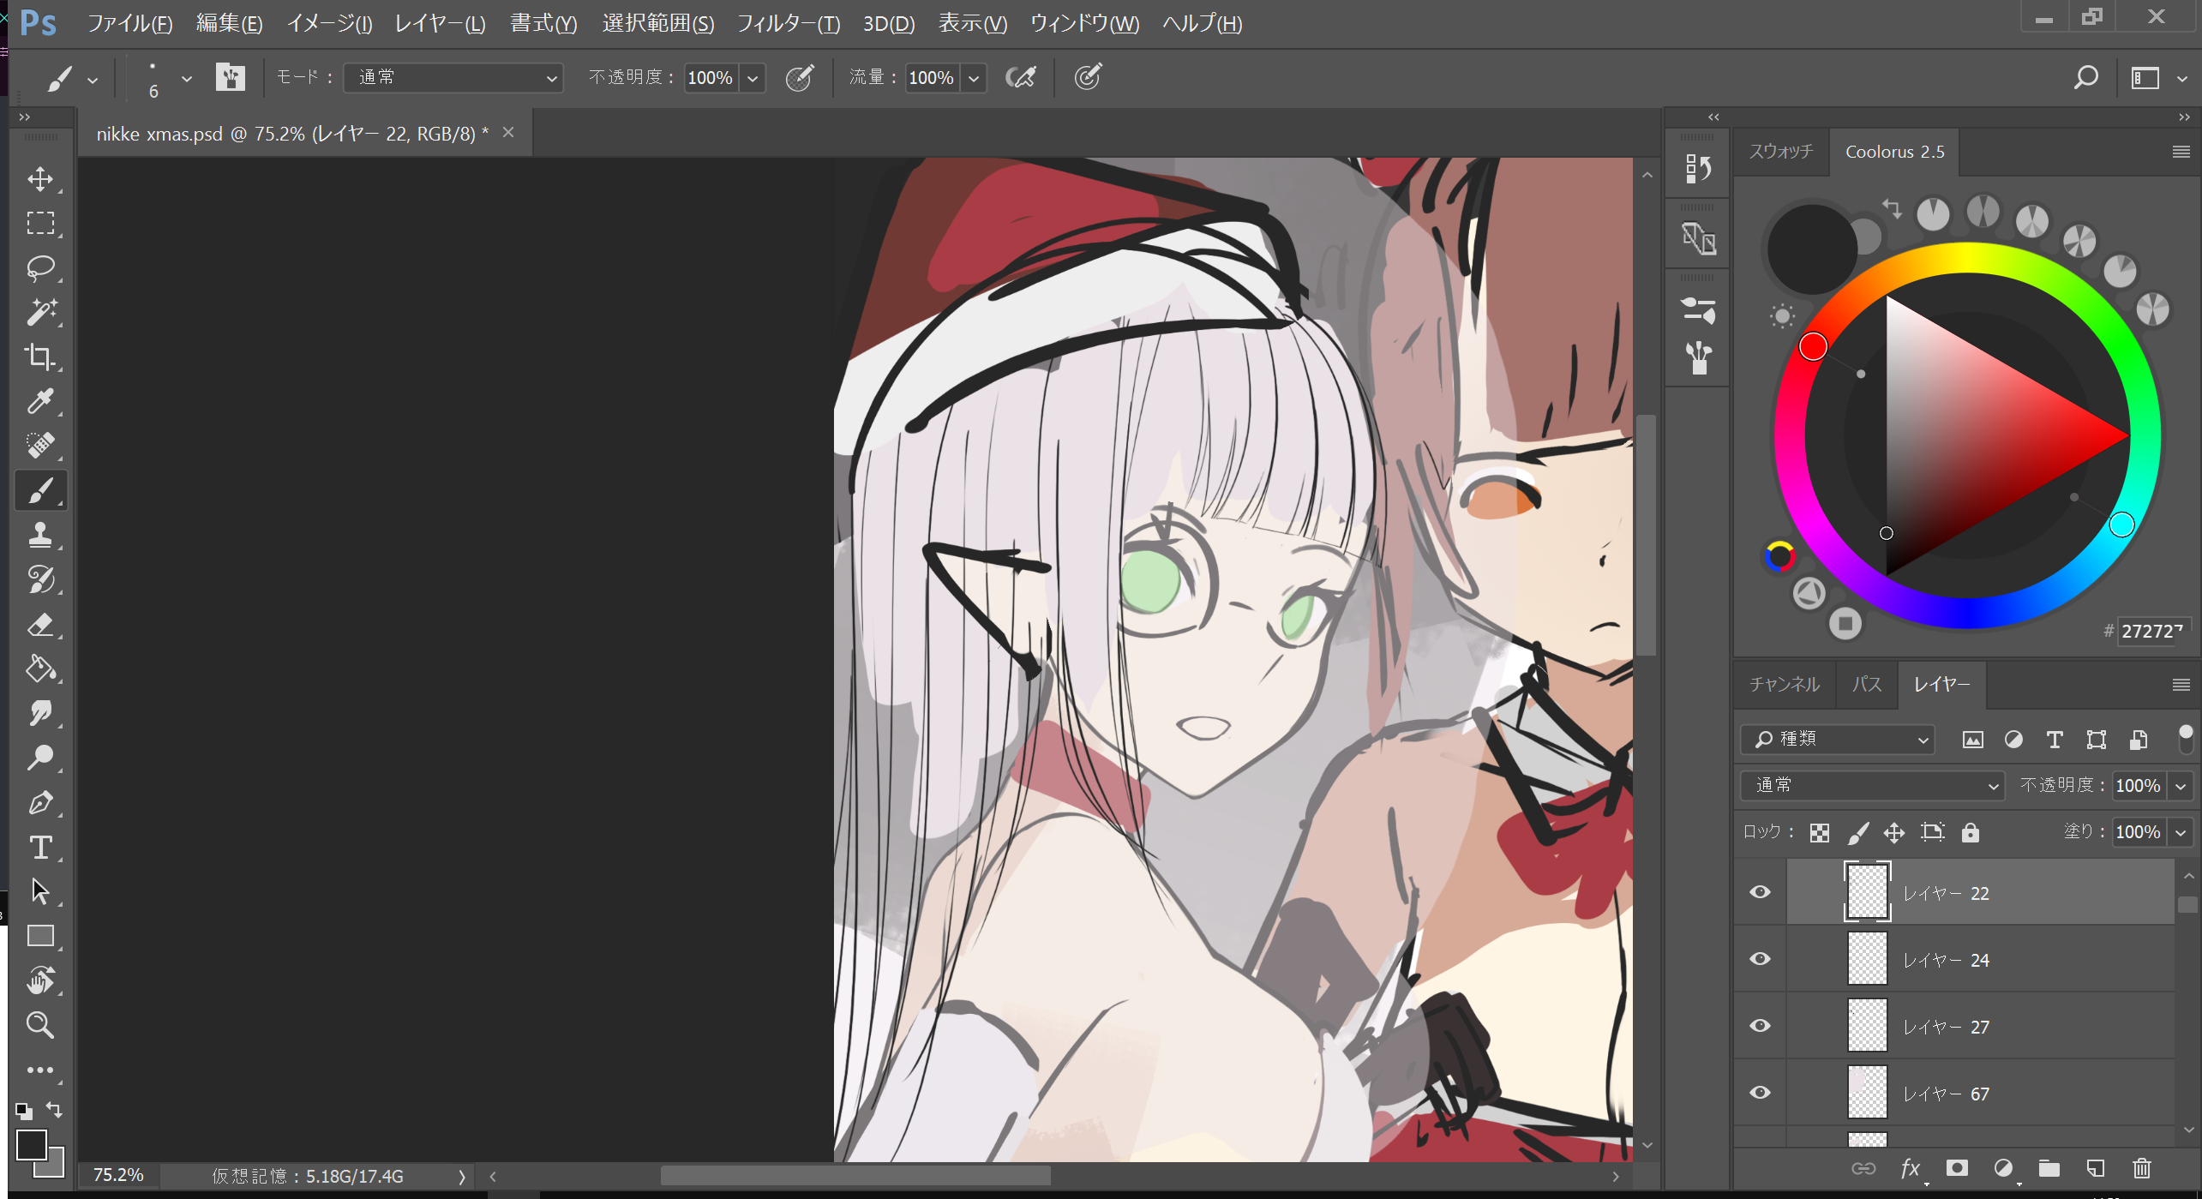
Task: Open the layer 塗り fill dropdown arrow
Action: point(2180,832)
